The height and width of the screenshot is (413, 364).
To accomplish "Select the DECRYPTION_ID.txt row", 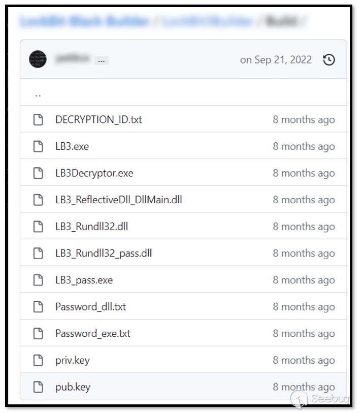I will (x=178, y=119).
